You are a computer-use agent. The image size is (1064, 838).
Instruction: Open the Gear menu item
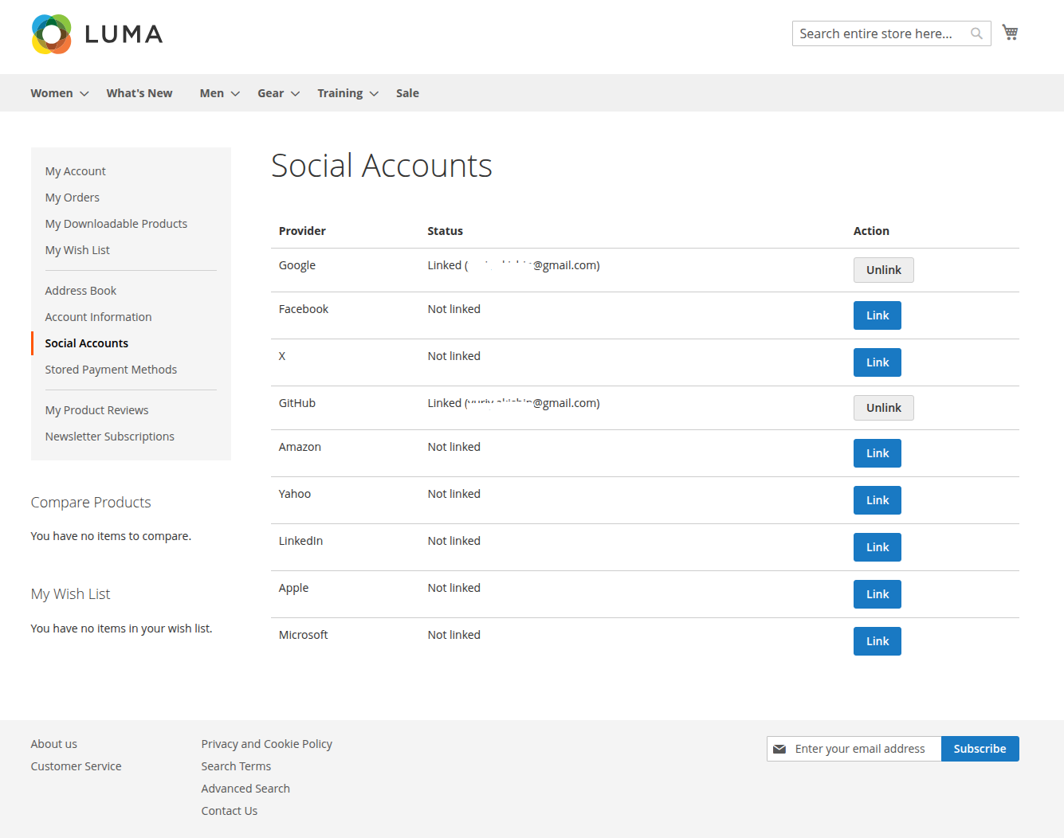click(270, 93)
